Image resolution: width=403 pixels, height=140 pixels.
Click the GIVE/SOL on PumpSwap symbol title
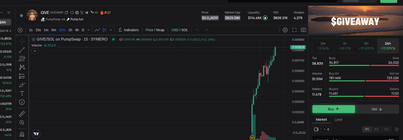point(72,39)
